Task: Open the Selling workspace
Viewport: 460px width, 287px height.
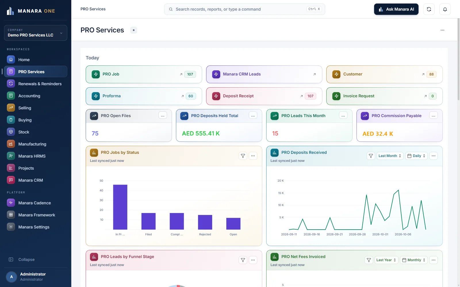Action: pos(36,108)
